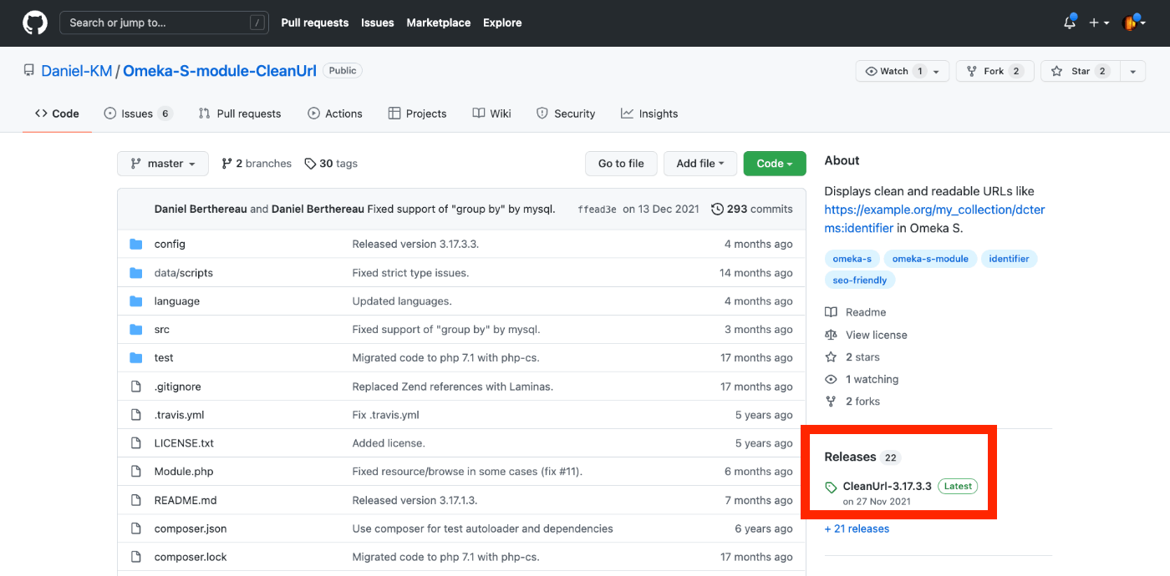Click the data/scripts folder icon
Screen dimensions: 1170x576
tap(136, 273)
